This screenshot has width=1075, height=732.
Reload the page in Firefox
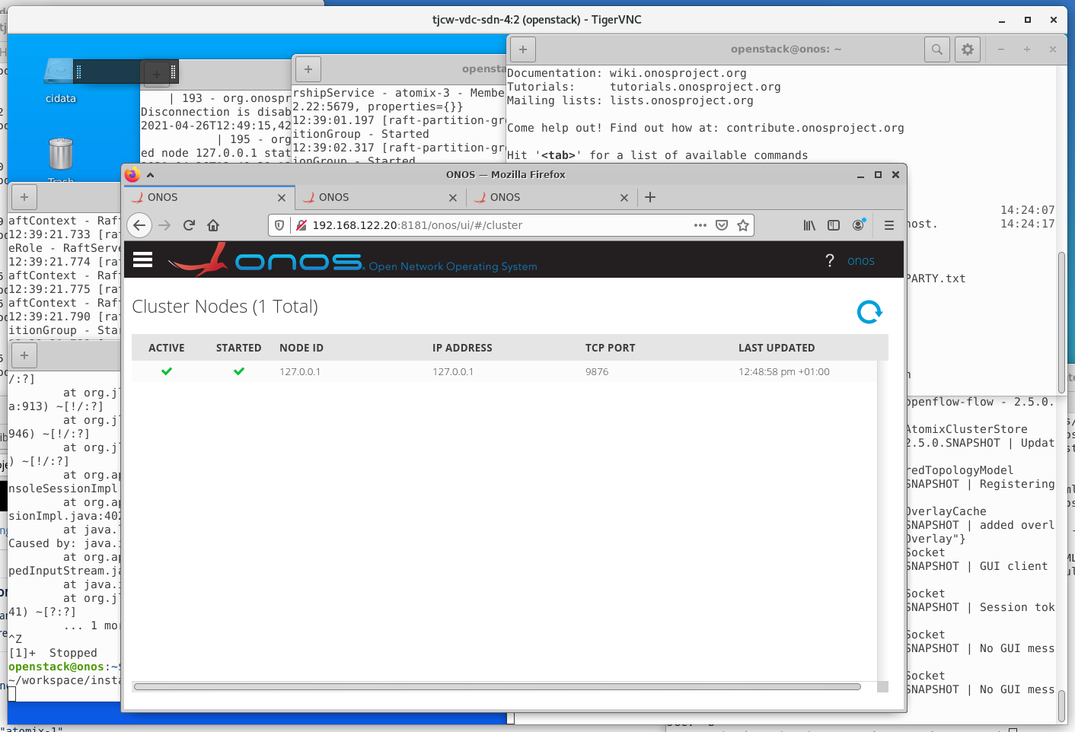[x=189, y=225]
